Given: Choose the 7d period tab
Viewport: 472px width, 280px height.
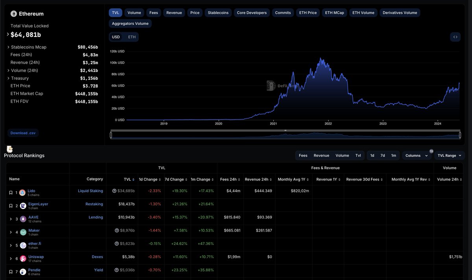Looking at the screenshot, I should pos(383,155).
